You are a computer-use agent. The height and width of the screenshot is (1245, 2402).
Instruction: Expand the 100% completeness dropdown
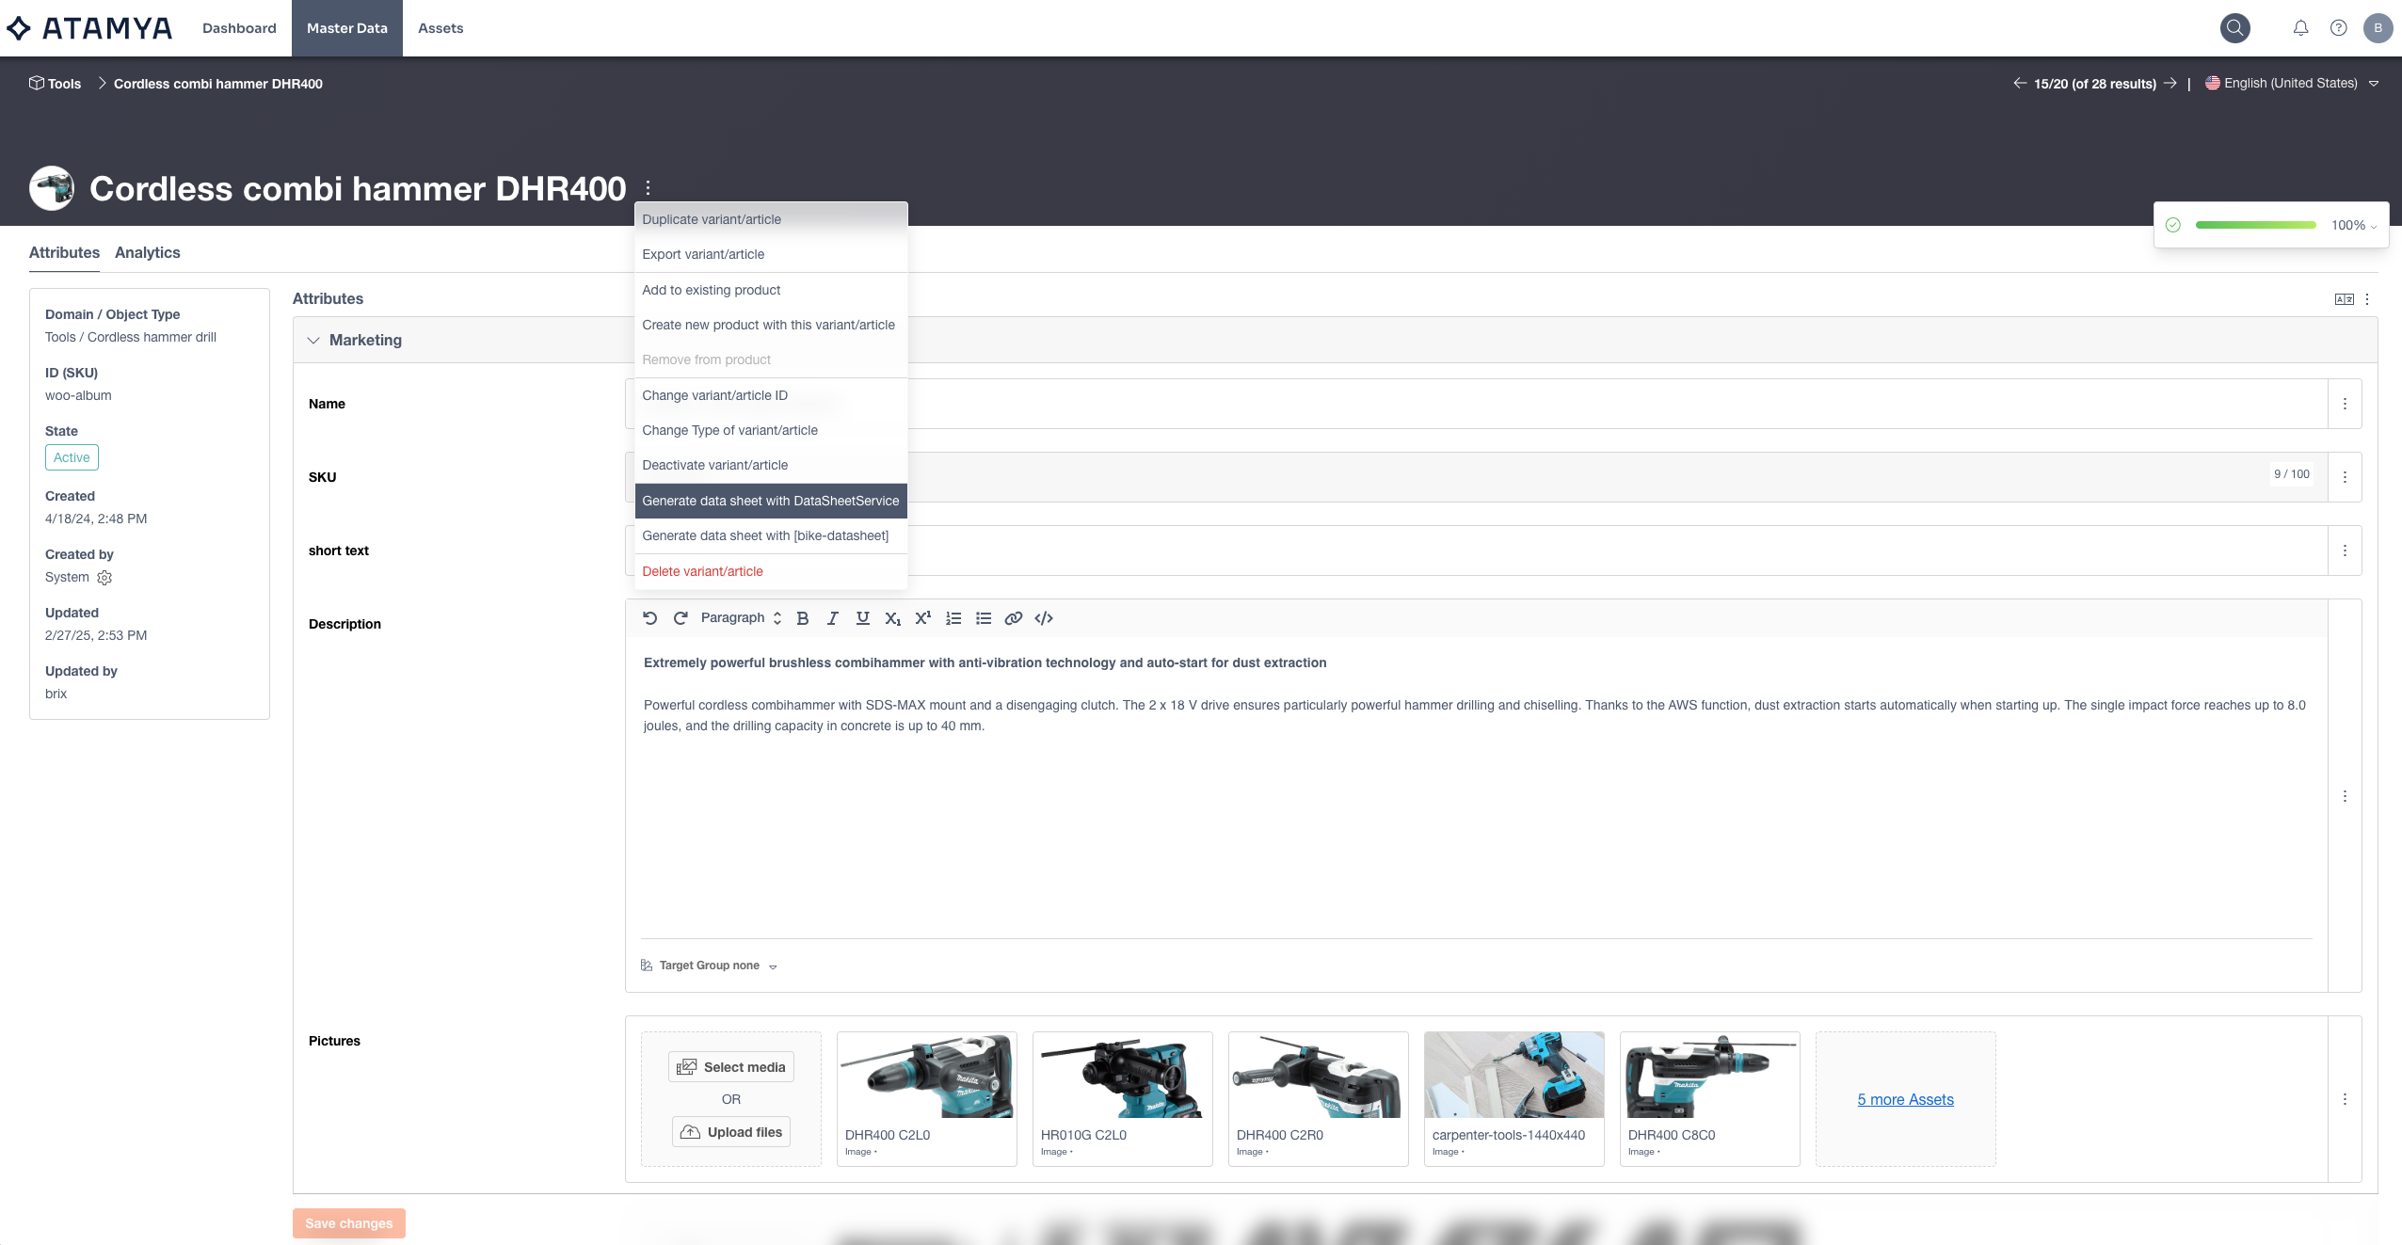pyautogui.click(x=2354, y=225)
